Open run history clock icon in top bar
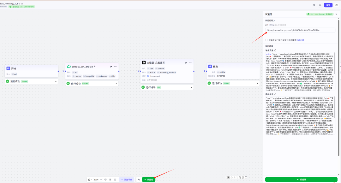Image resolution: width=341 pixels, height=183 pixels. coord(314,5)
